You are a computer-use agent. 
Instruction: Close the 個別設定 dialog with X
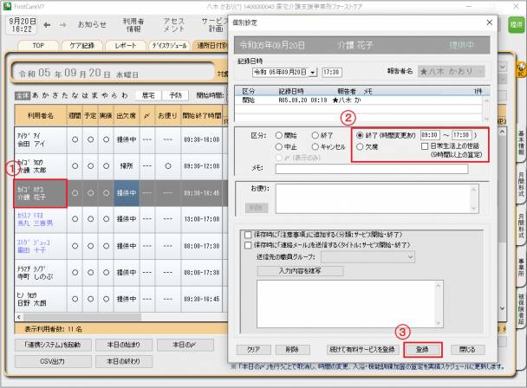tap(489, 23)
